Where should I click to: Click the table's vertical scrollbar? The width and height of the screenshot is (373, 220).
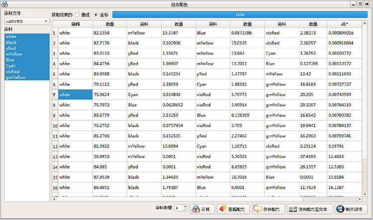click(365, 99)
